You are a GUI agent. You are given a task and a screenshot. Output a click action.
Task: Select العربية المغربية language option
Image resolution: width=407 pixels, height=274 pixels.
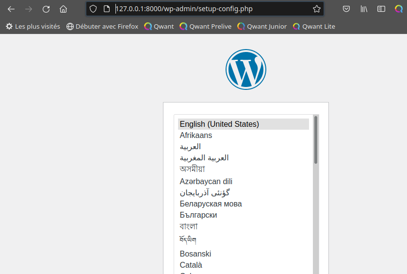pyautogui.click(x=244, y=158)
